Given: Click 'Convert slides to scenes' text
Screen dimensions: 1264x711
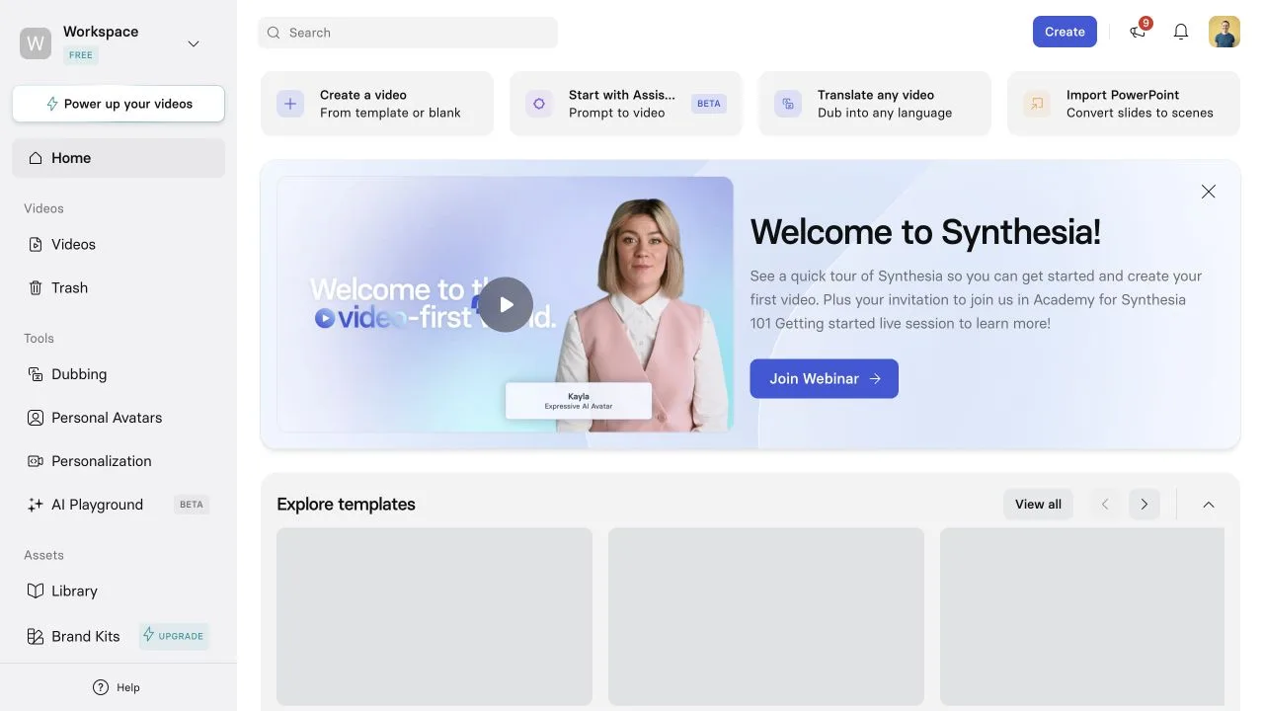Looking at the screenshot, I should [x=1140, y=113].
